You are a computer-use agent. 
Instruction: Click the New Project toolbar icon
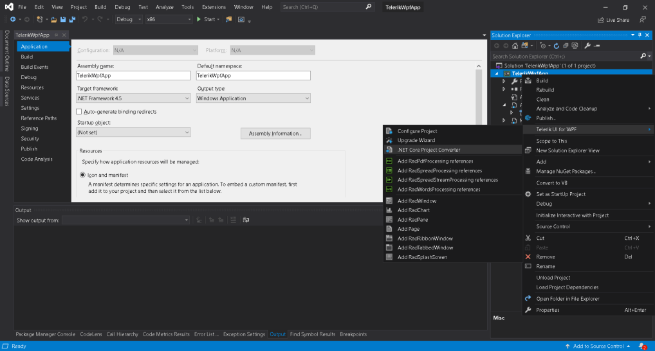pos(40,19)
